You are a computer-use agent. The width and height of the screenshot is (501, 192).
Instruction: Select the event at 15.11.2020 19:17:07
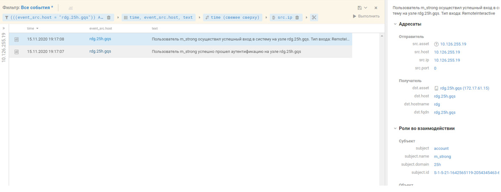click(181, 51)
